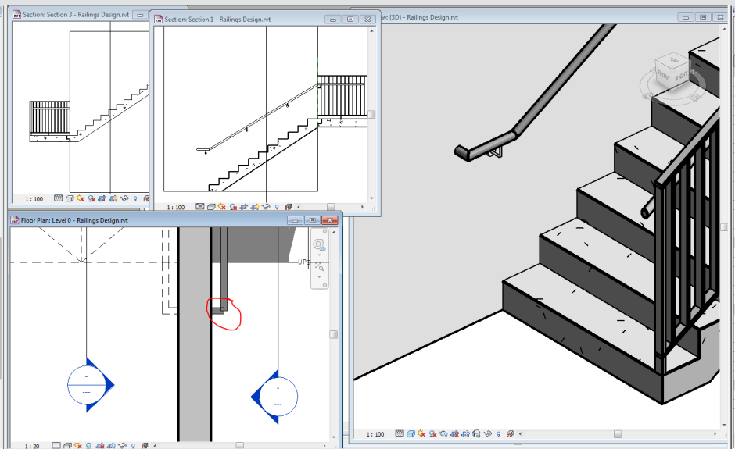Viewport: 735px width, 449px height.
Task: Maximize the Section 1 view window
Action: (350, 20)
